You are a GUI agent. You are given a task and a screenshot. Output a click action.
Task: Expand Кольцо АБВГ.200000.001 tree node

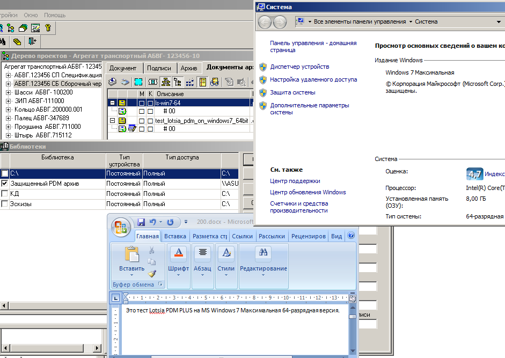coord(9,109)
